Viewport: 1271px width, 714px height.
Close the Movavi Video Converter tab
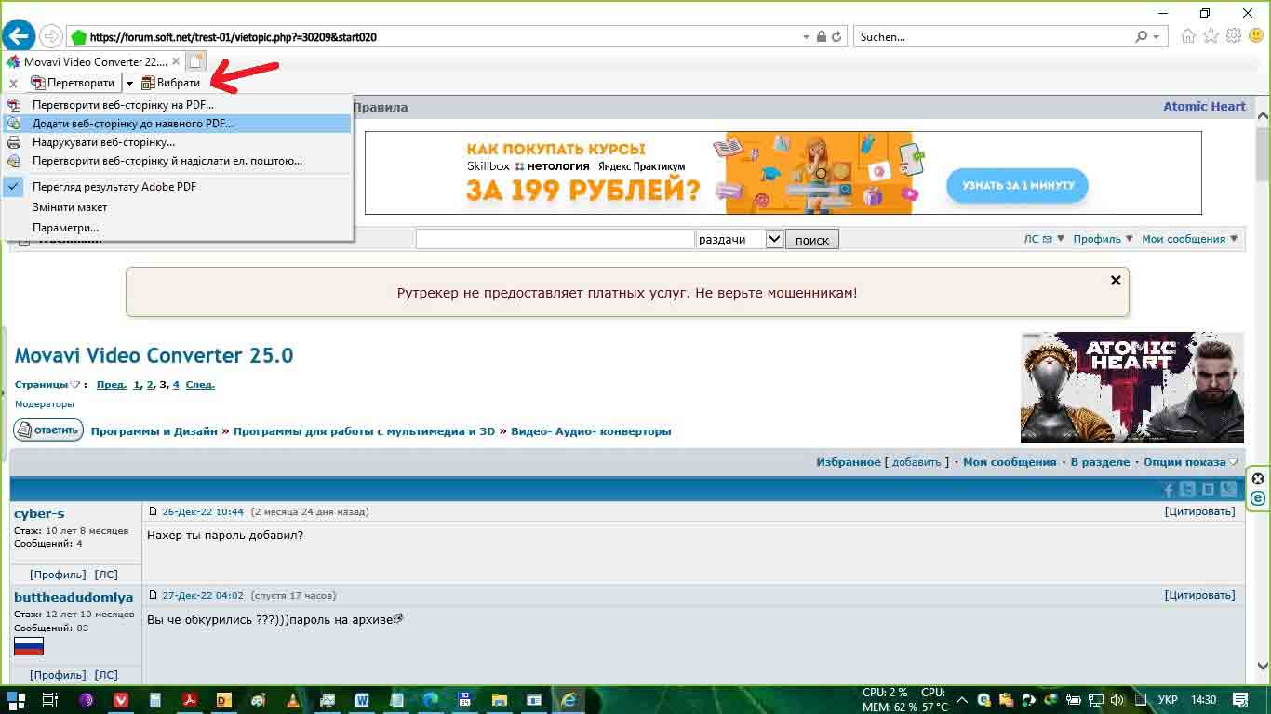pos(176,61)
